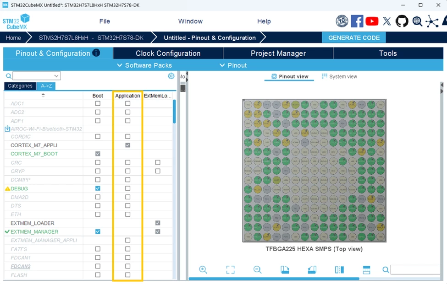Open the 10-year anniversary badge icon
The image size is (447, 284).
tap(342, 21)
